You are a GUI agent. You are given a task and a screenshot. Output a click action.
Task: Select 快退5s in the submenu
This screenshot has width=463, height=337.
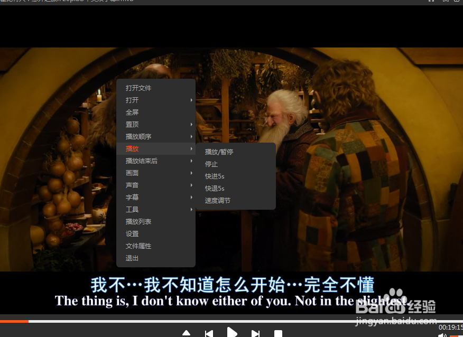236,188
